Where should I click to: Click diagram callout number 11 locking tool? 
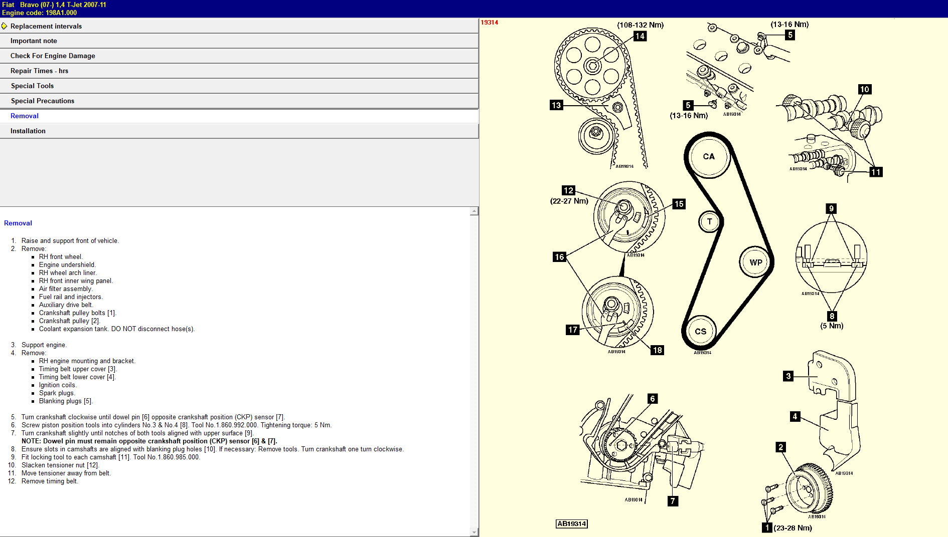pyautogui.click(x=876, y=172)
